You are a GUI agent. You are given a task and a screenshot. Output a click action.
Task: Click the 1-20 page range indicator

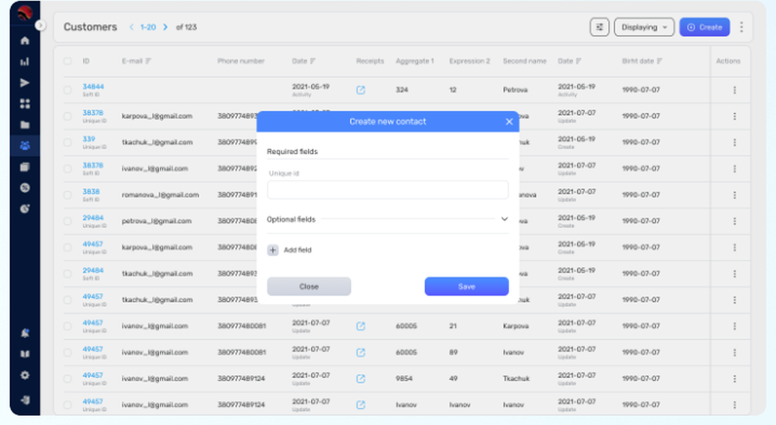[x=148, y=27]
